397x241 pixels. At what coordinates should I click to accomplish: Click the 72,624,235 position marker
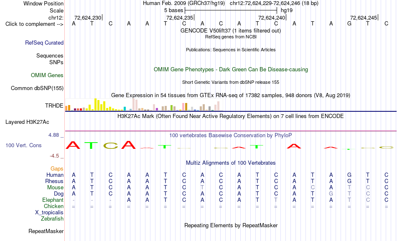(180, 18)
